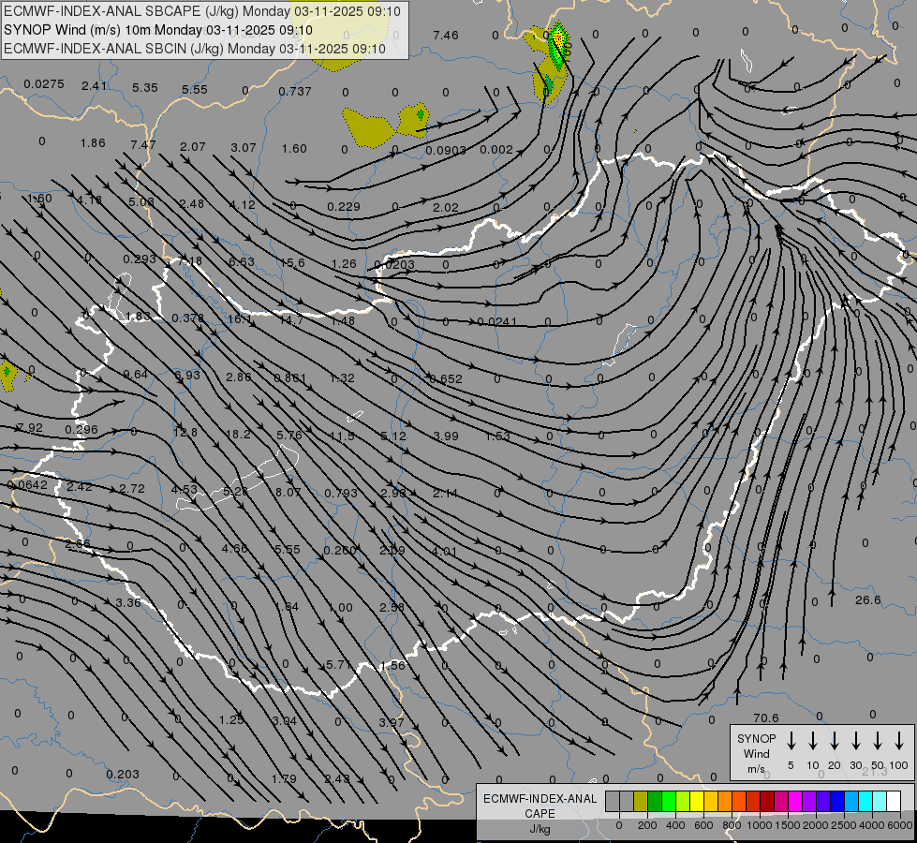Click the map value 7.92
917x843 pixels.
30,428
